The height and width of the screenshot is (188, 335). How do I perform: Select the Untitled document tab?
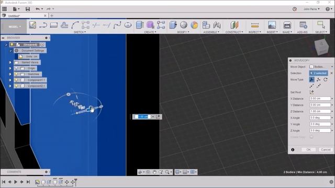[14, 16]
